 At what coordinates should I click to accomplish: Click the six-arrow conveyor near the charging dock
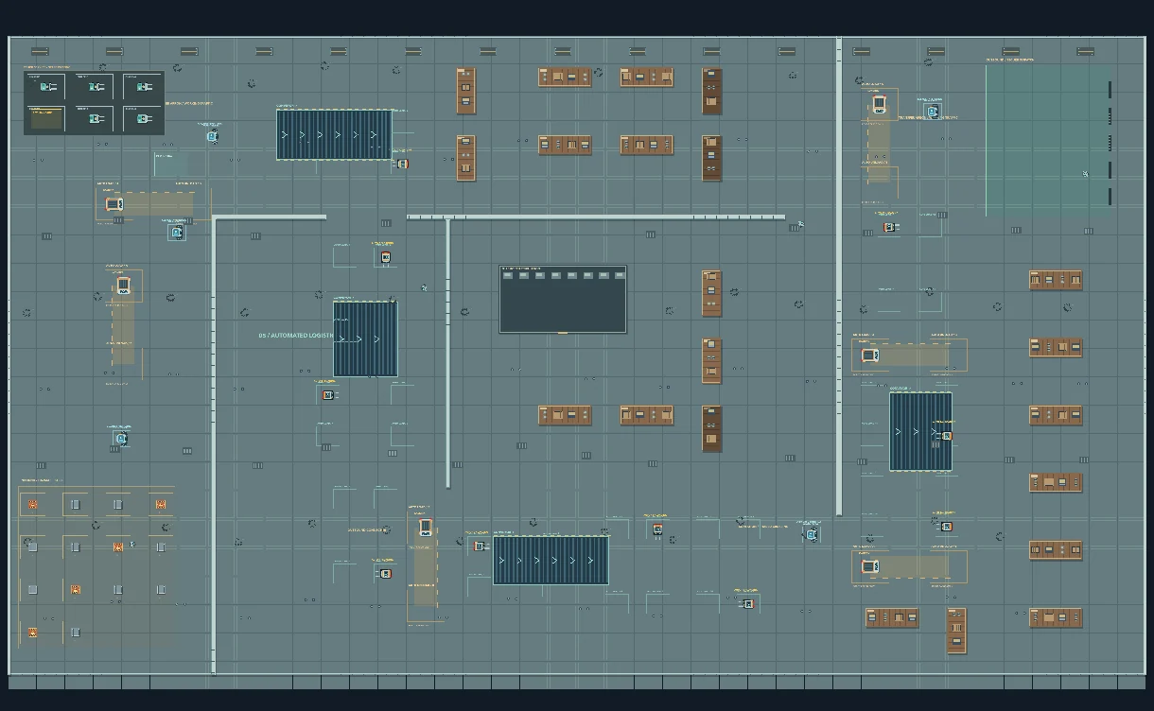(334, 134)
